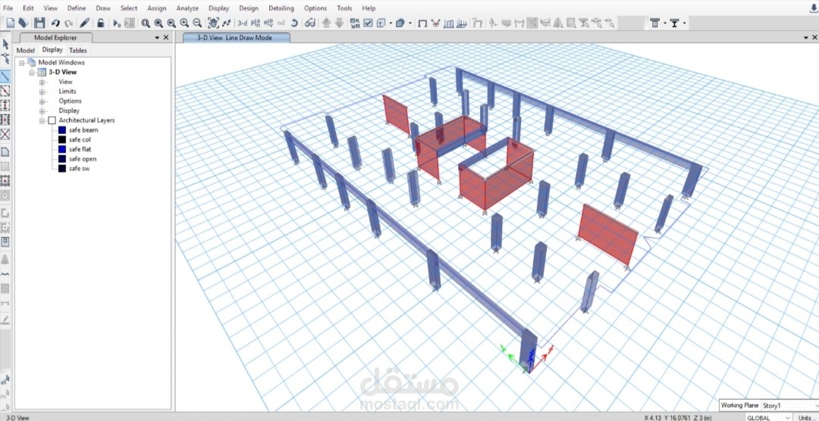Select the Model Windows tree item
The height and width of the screenshot is (421, 819).
pos(61,63)
